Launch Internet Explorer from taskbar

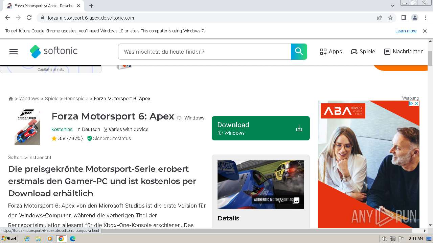[x=27, y=239]
